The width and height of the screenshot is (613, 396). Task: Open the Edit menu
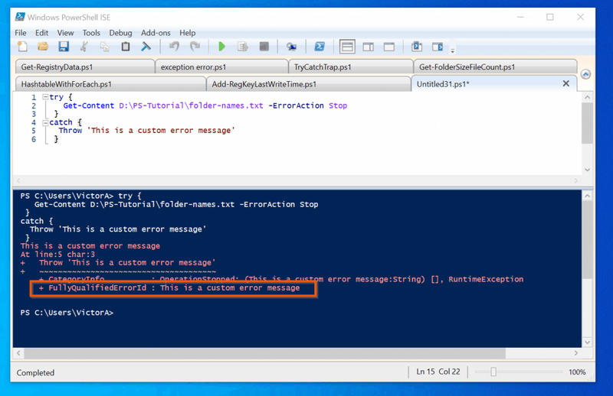point(41,33)
